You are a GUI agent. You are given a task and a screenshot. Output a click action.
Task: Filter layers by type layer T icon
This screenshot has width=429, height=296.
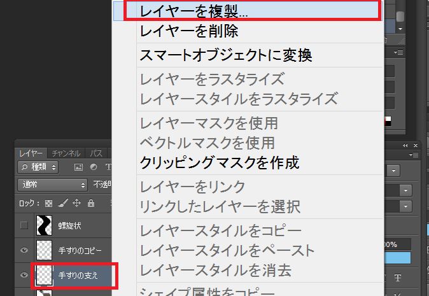pyautogui.click(x=108, y=167)
